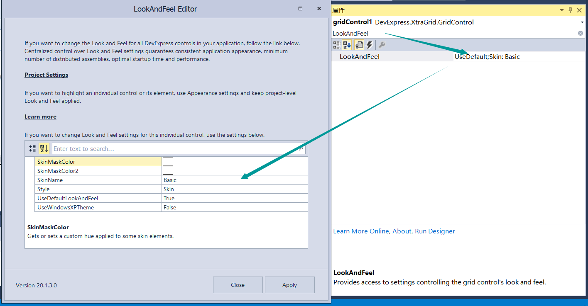
Task: Open gridControl1 object selector dropdown
Action: (x=582, y=22)
